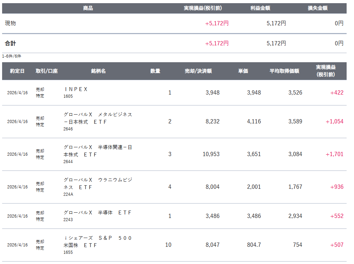
Task: Select グローバルX ウラニウムビジネス ETF name
Action: (98, 183)
